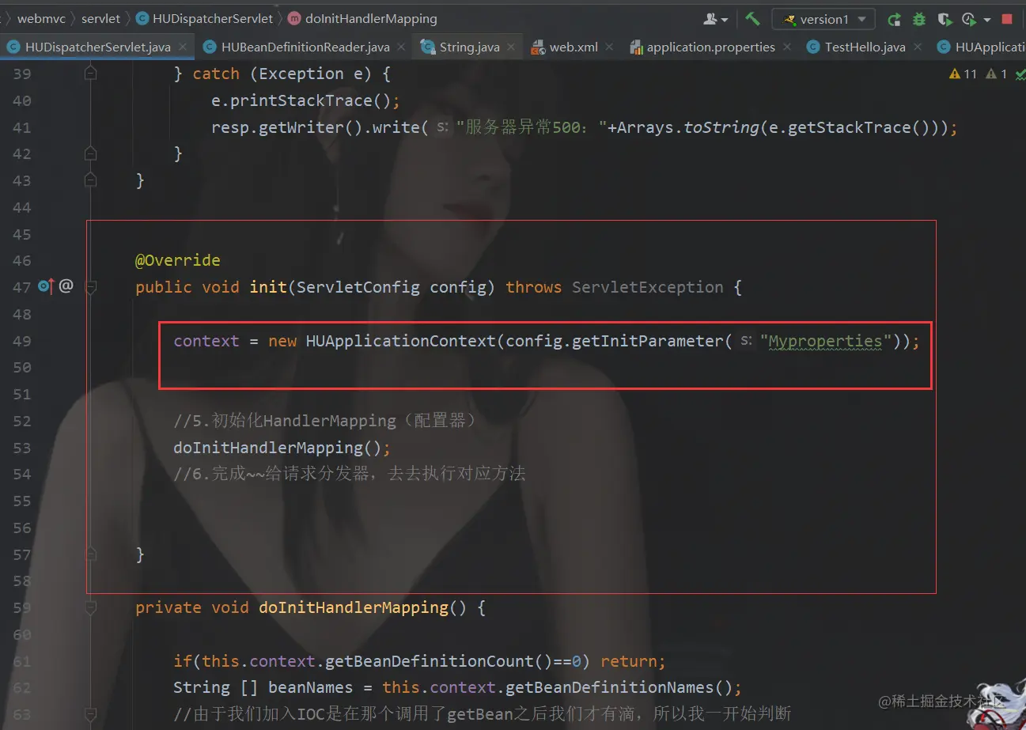Viewport: 1026px width, 730px height.
Task: Click the HUApplicationContext constructor call
Action: point(400,341)
